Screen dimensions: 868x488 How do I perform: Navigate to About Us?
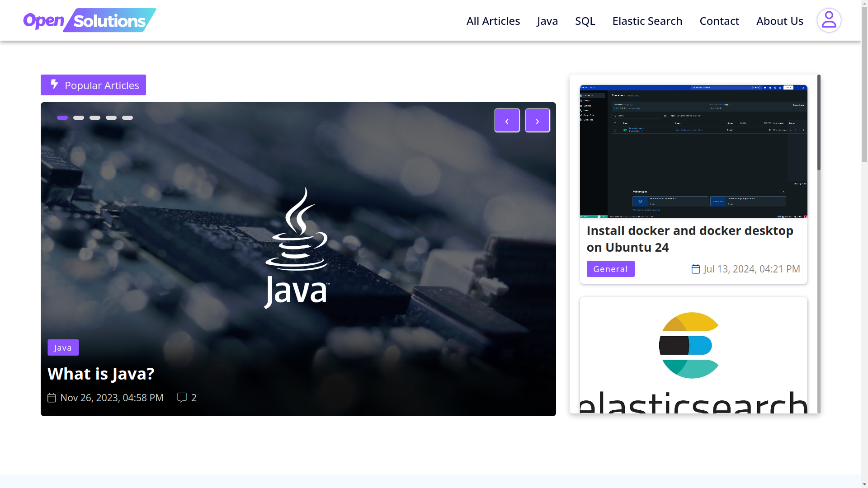(780, 21)
